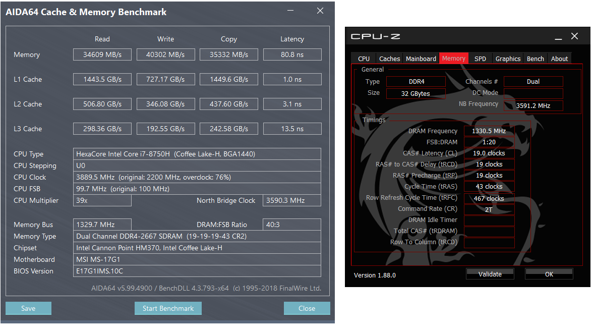The width and height of the screenshot is (593, 334).
Task: Click the Row Refresh Cycle Time value 467 clocks
Action: tap(489, 198)
